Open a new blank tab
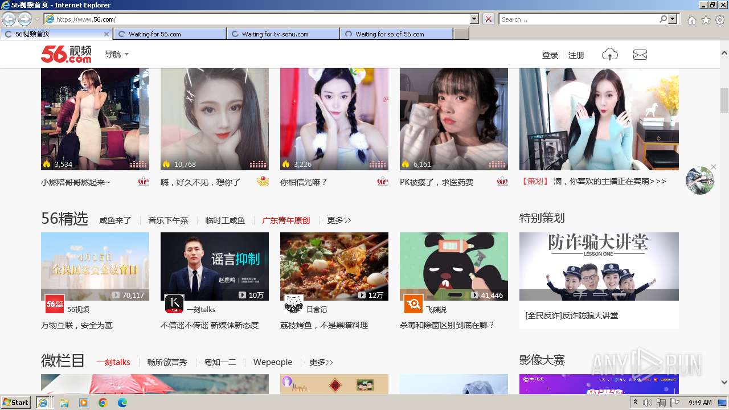This screenshot has width=729, height=410. pyautogui.click(x=461, y=34)
